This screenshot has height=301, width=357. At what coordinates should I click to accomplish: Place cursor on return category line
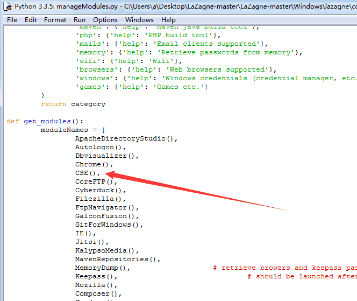pyautogui.click(x=73, y=104)
